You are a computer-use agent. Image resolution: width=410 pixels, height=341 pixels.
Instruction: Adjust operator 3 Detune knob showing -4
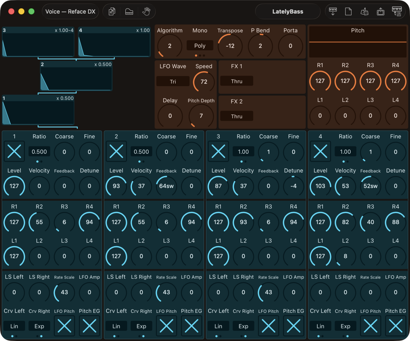point(293,186)
